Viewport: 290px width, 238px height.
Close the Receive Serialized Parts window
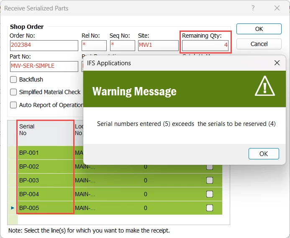[x=277, y=8]
